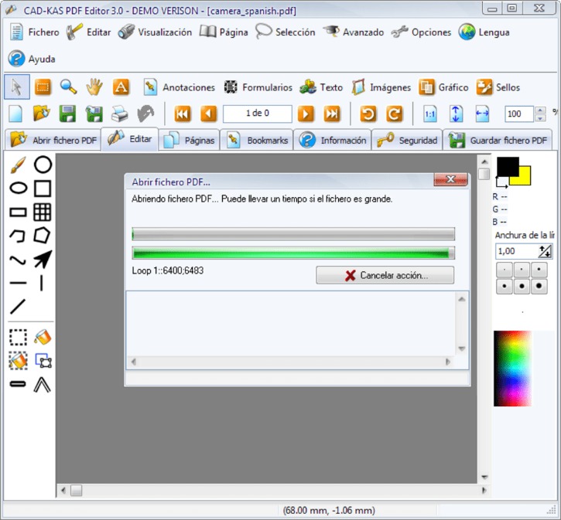Click the paint bucket fill tool
This screenshot has width=561, height=520.
coord(43,337)
